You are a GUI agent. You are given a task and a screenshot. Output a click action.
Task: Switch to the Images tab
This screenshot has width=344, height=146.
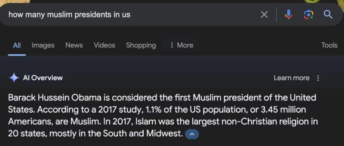pyautogui.click(x=43, y=45)
